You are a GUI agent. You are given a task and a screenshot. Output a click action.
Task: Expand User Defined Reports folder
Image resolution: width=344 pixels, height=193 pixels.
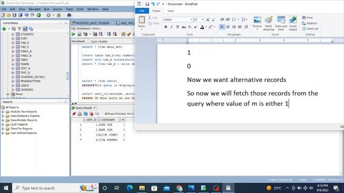[3, 133]
